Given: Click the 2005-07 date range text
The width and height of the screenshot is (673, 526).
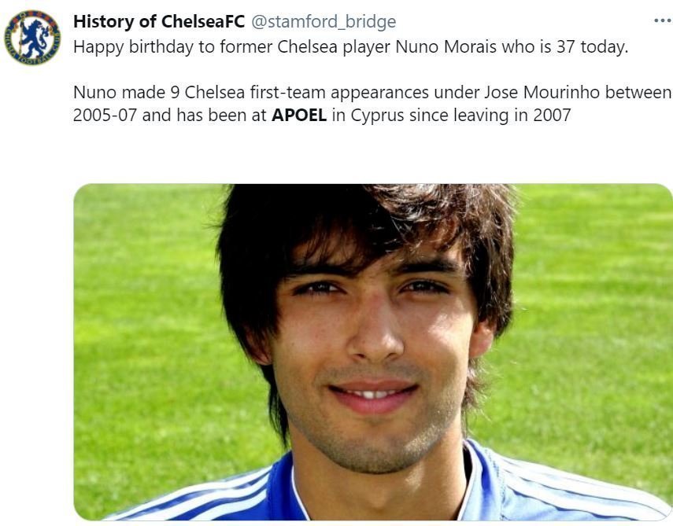Looking at the screenshot, I should [105, 116].
